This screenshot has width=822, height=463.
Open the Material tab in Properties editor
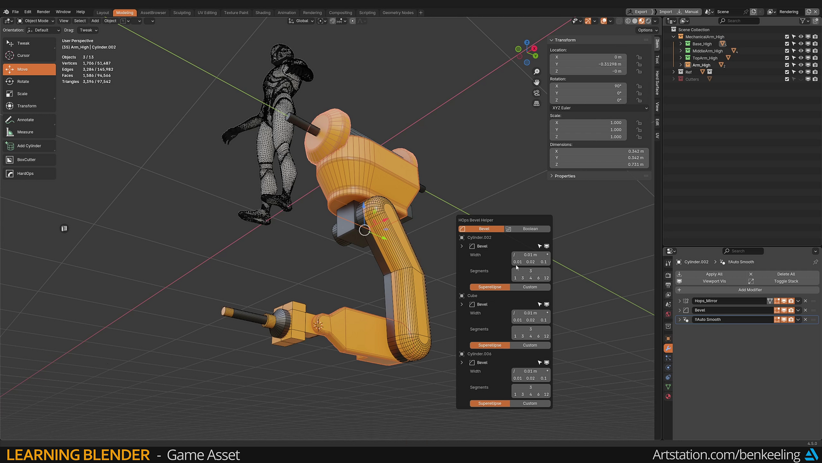[668, 397]
